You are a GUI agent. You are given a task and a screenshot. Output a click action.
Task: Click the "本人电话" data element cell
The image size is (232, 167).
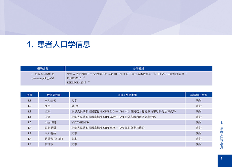54,133
